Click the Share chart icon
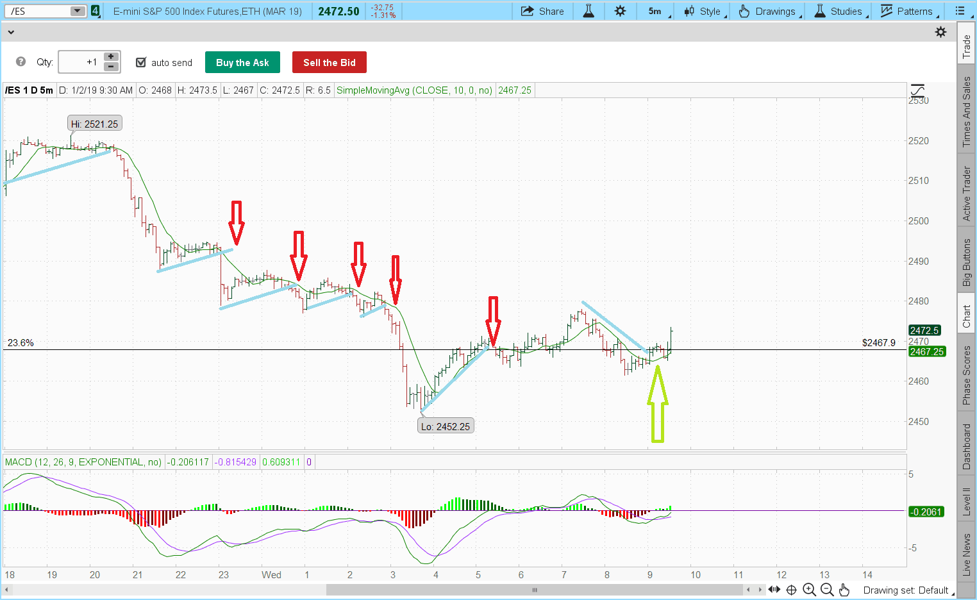Viewport: 977px width, 600px height. click(x=542, y=11)
